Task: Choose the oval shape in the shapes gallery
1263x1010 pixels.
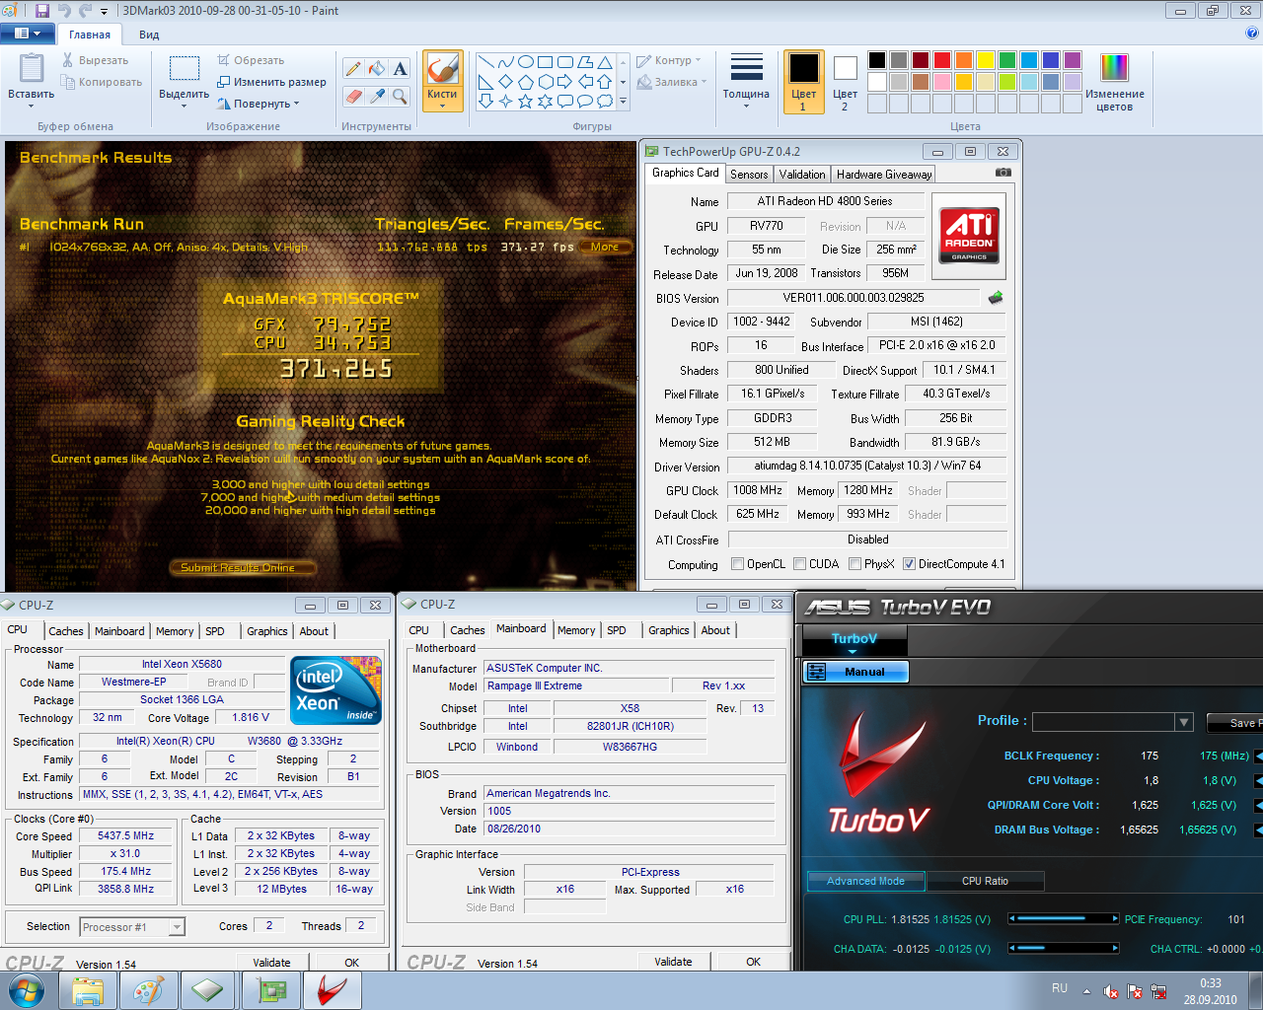Action: pyautogui.click(x=526, y=61)
